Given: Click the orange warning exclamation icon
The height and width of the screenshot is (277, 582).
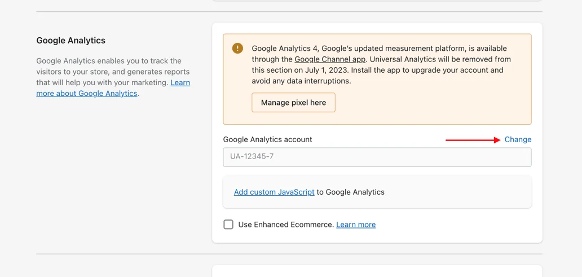Looking at the screenshot, I should coord(237,49).
